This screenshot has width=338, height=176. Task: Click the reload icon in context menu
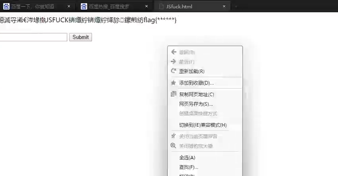(x=173, y=72)
